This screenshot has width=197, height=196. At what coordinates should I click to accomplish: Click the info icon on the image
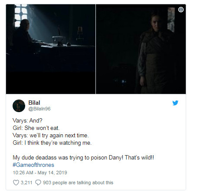click(x=181, y=10)
